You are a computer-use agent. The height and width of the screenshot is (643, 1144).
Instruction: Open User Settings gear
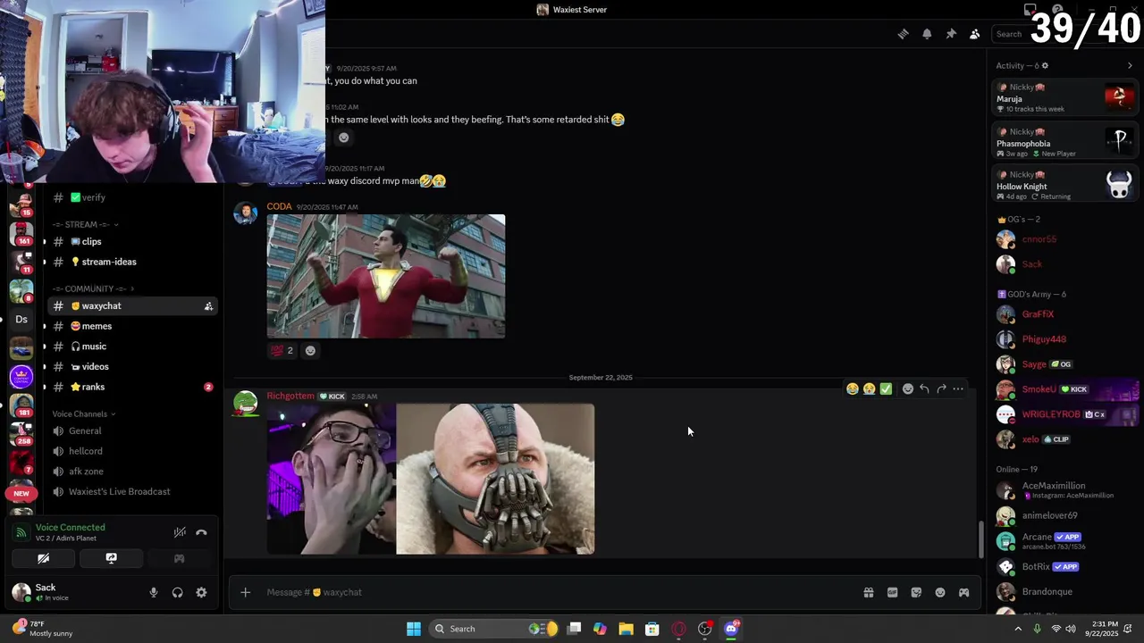tap(201, 592)
